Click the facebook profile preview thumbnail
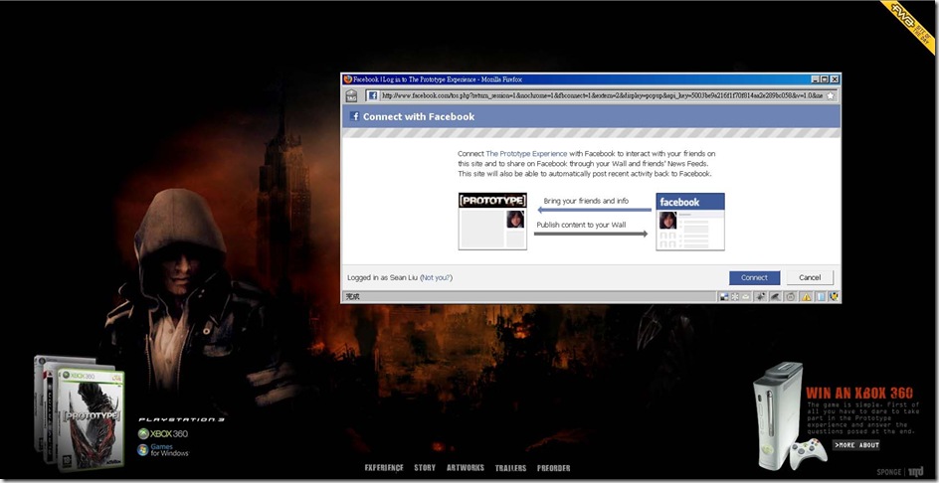Viewport: 939px width, 483px height. click(690, 222)
